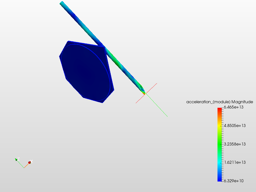
Task: Click the maximum legend value 6.465e+13
Action: [x=234, y=107]
